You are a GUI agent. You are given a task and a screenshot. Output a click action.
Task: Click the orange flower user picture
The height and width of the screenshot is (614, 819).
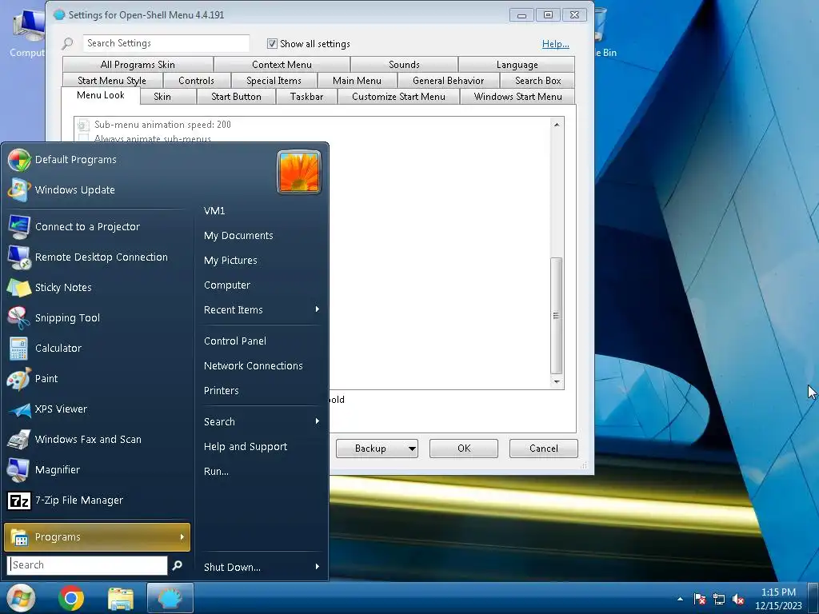[299, 173]
